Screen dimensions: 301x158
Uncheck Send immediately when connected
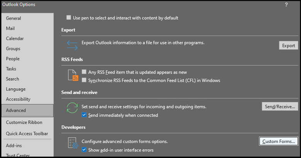click(85, 115)
